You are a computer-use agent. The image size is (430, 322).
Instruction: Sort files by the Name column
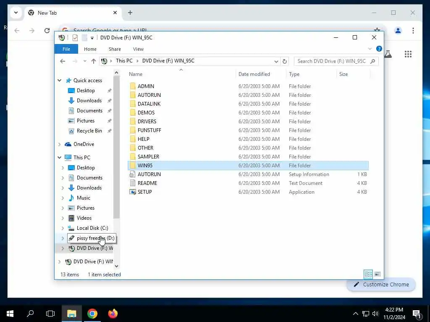coord(136,74)
